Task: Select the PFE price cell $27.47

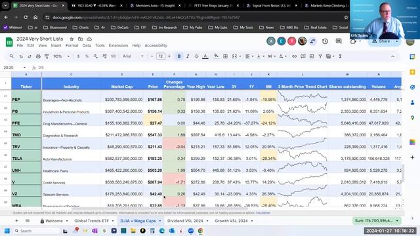Action: 153,121
